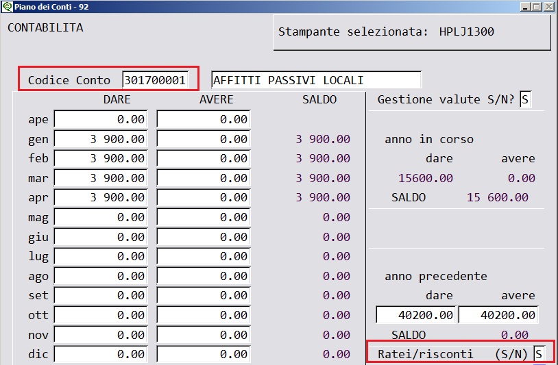This screenshot has height=365, width=558.
Task: Select the giu AVERE field
Action: click(x=204, y=237)
